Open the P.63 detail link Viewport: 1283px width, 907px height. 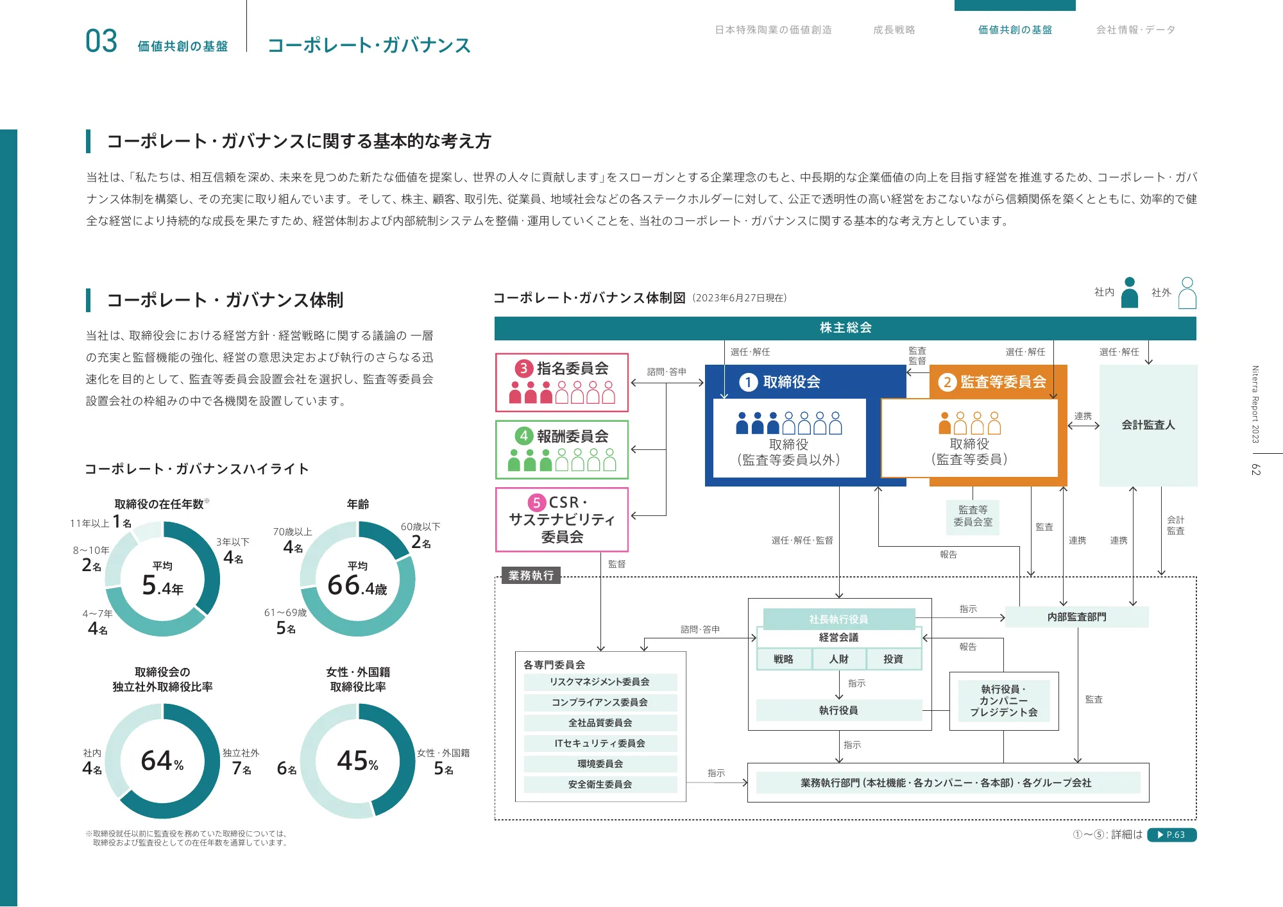[1173, 835]
